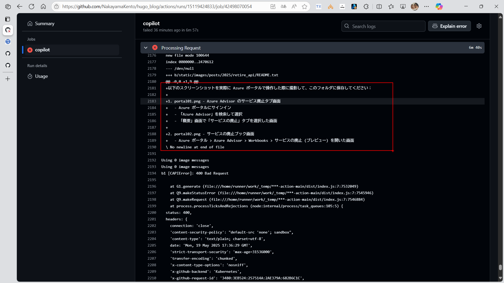Add a new vertical tab
Viewport: 504px width, 283px height.
click(x=8, y=79)
